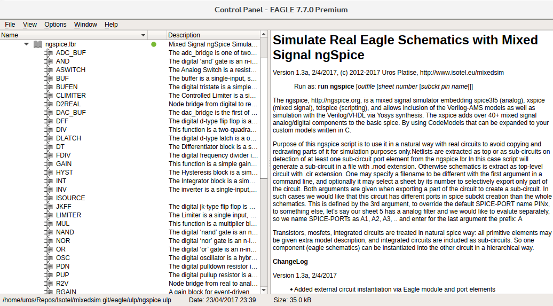Click 'The Hysteresis block is a sim' description
553x306 pixels.
tap(212, 172)
